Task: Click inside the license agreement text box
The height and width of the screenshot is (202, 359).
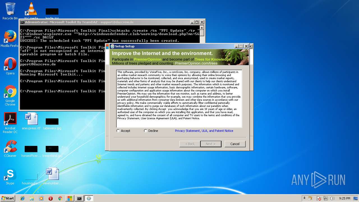Action: click(179, 99)
